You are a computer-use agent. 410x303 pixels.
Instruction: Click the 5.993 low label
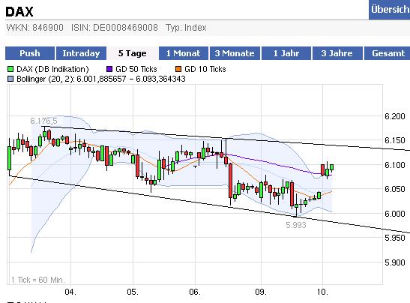296,225
